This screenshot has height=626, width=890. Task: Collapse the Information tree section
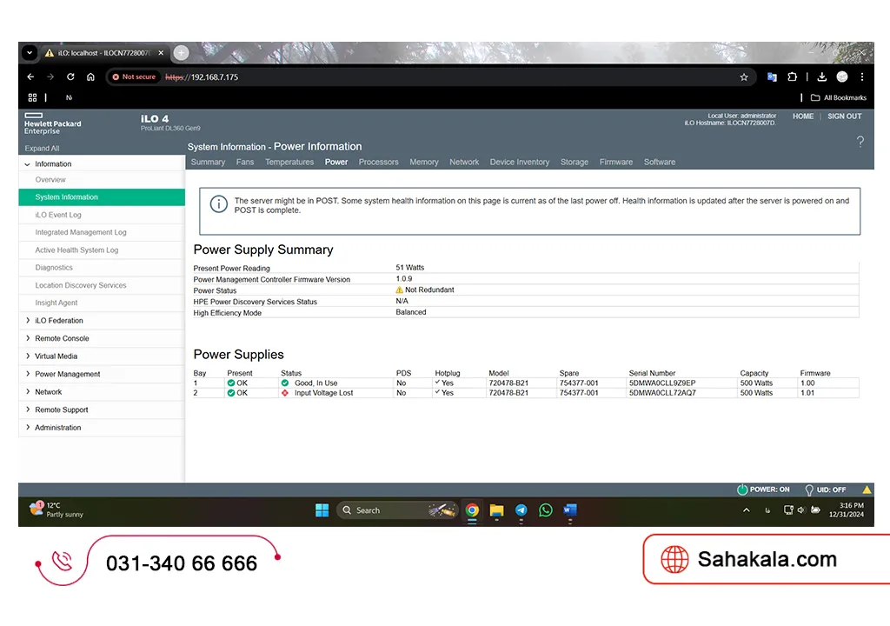27,164
